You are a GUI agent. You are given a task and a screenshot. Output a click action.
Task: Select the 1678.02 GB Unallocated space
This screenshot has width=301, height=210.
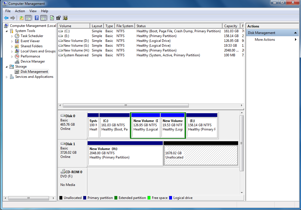(x=201, y=153)
